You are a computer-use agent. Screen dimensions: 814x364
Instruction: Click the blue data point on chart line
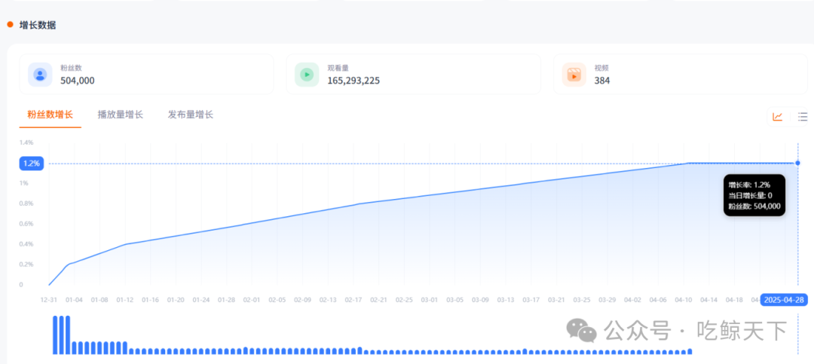(797, 163)
